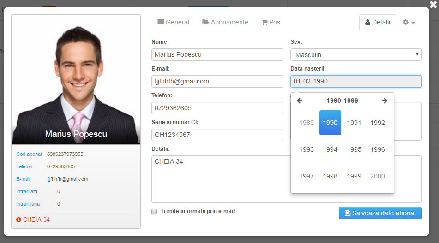The width and height of the screenshot is (439, 243).
Task: Choose year 1991
Action: click(354, 123)
